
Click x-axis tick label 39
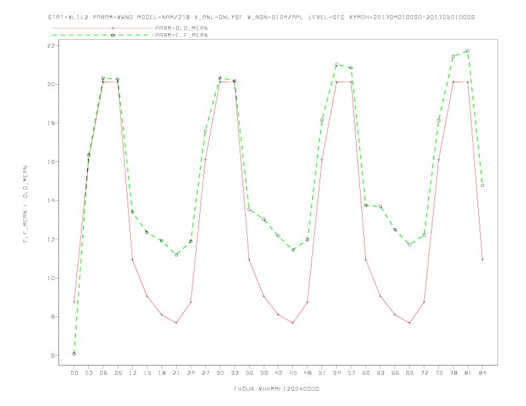264,373
